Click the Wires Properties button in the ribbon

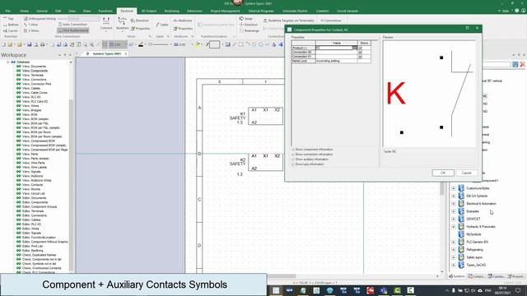coord(141,29)
